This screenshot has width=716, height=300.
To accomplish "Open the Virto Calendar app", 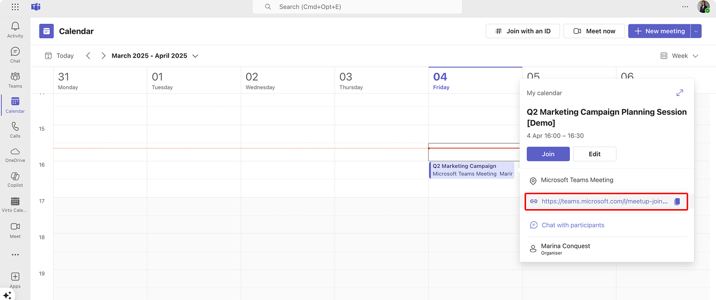I will click(15, 204).
